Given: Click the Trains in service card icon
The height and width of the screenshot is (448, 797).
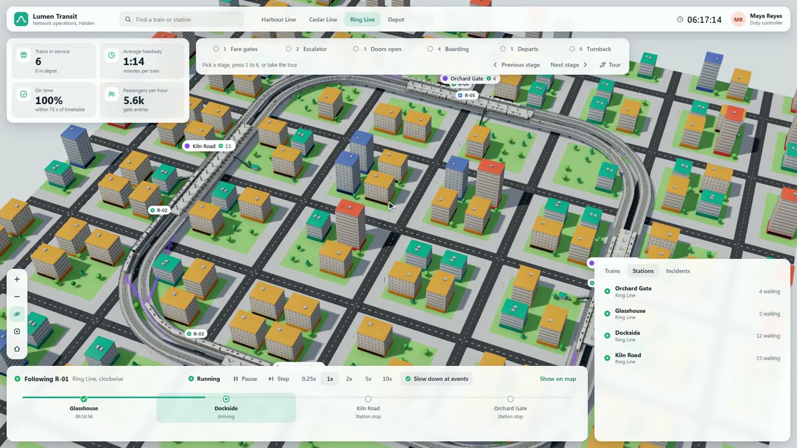Looking at the screenshot, I should tap(24, 55).
